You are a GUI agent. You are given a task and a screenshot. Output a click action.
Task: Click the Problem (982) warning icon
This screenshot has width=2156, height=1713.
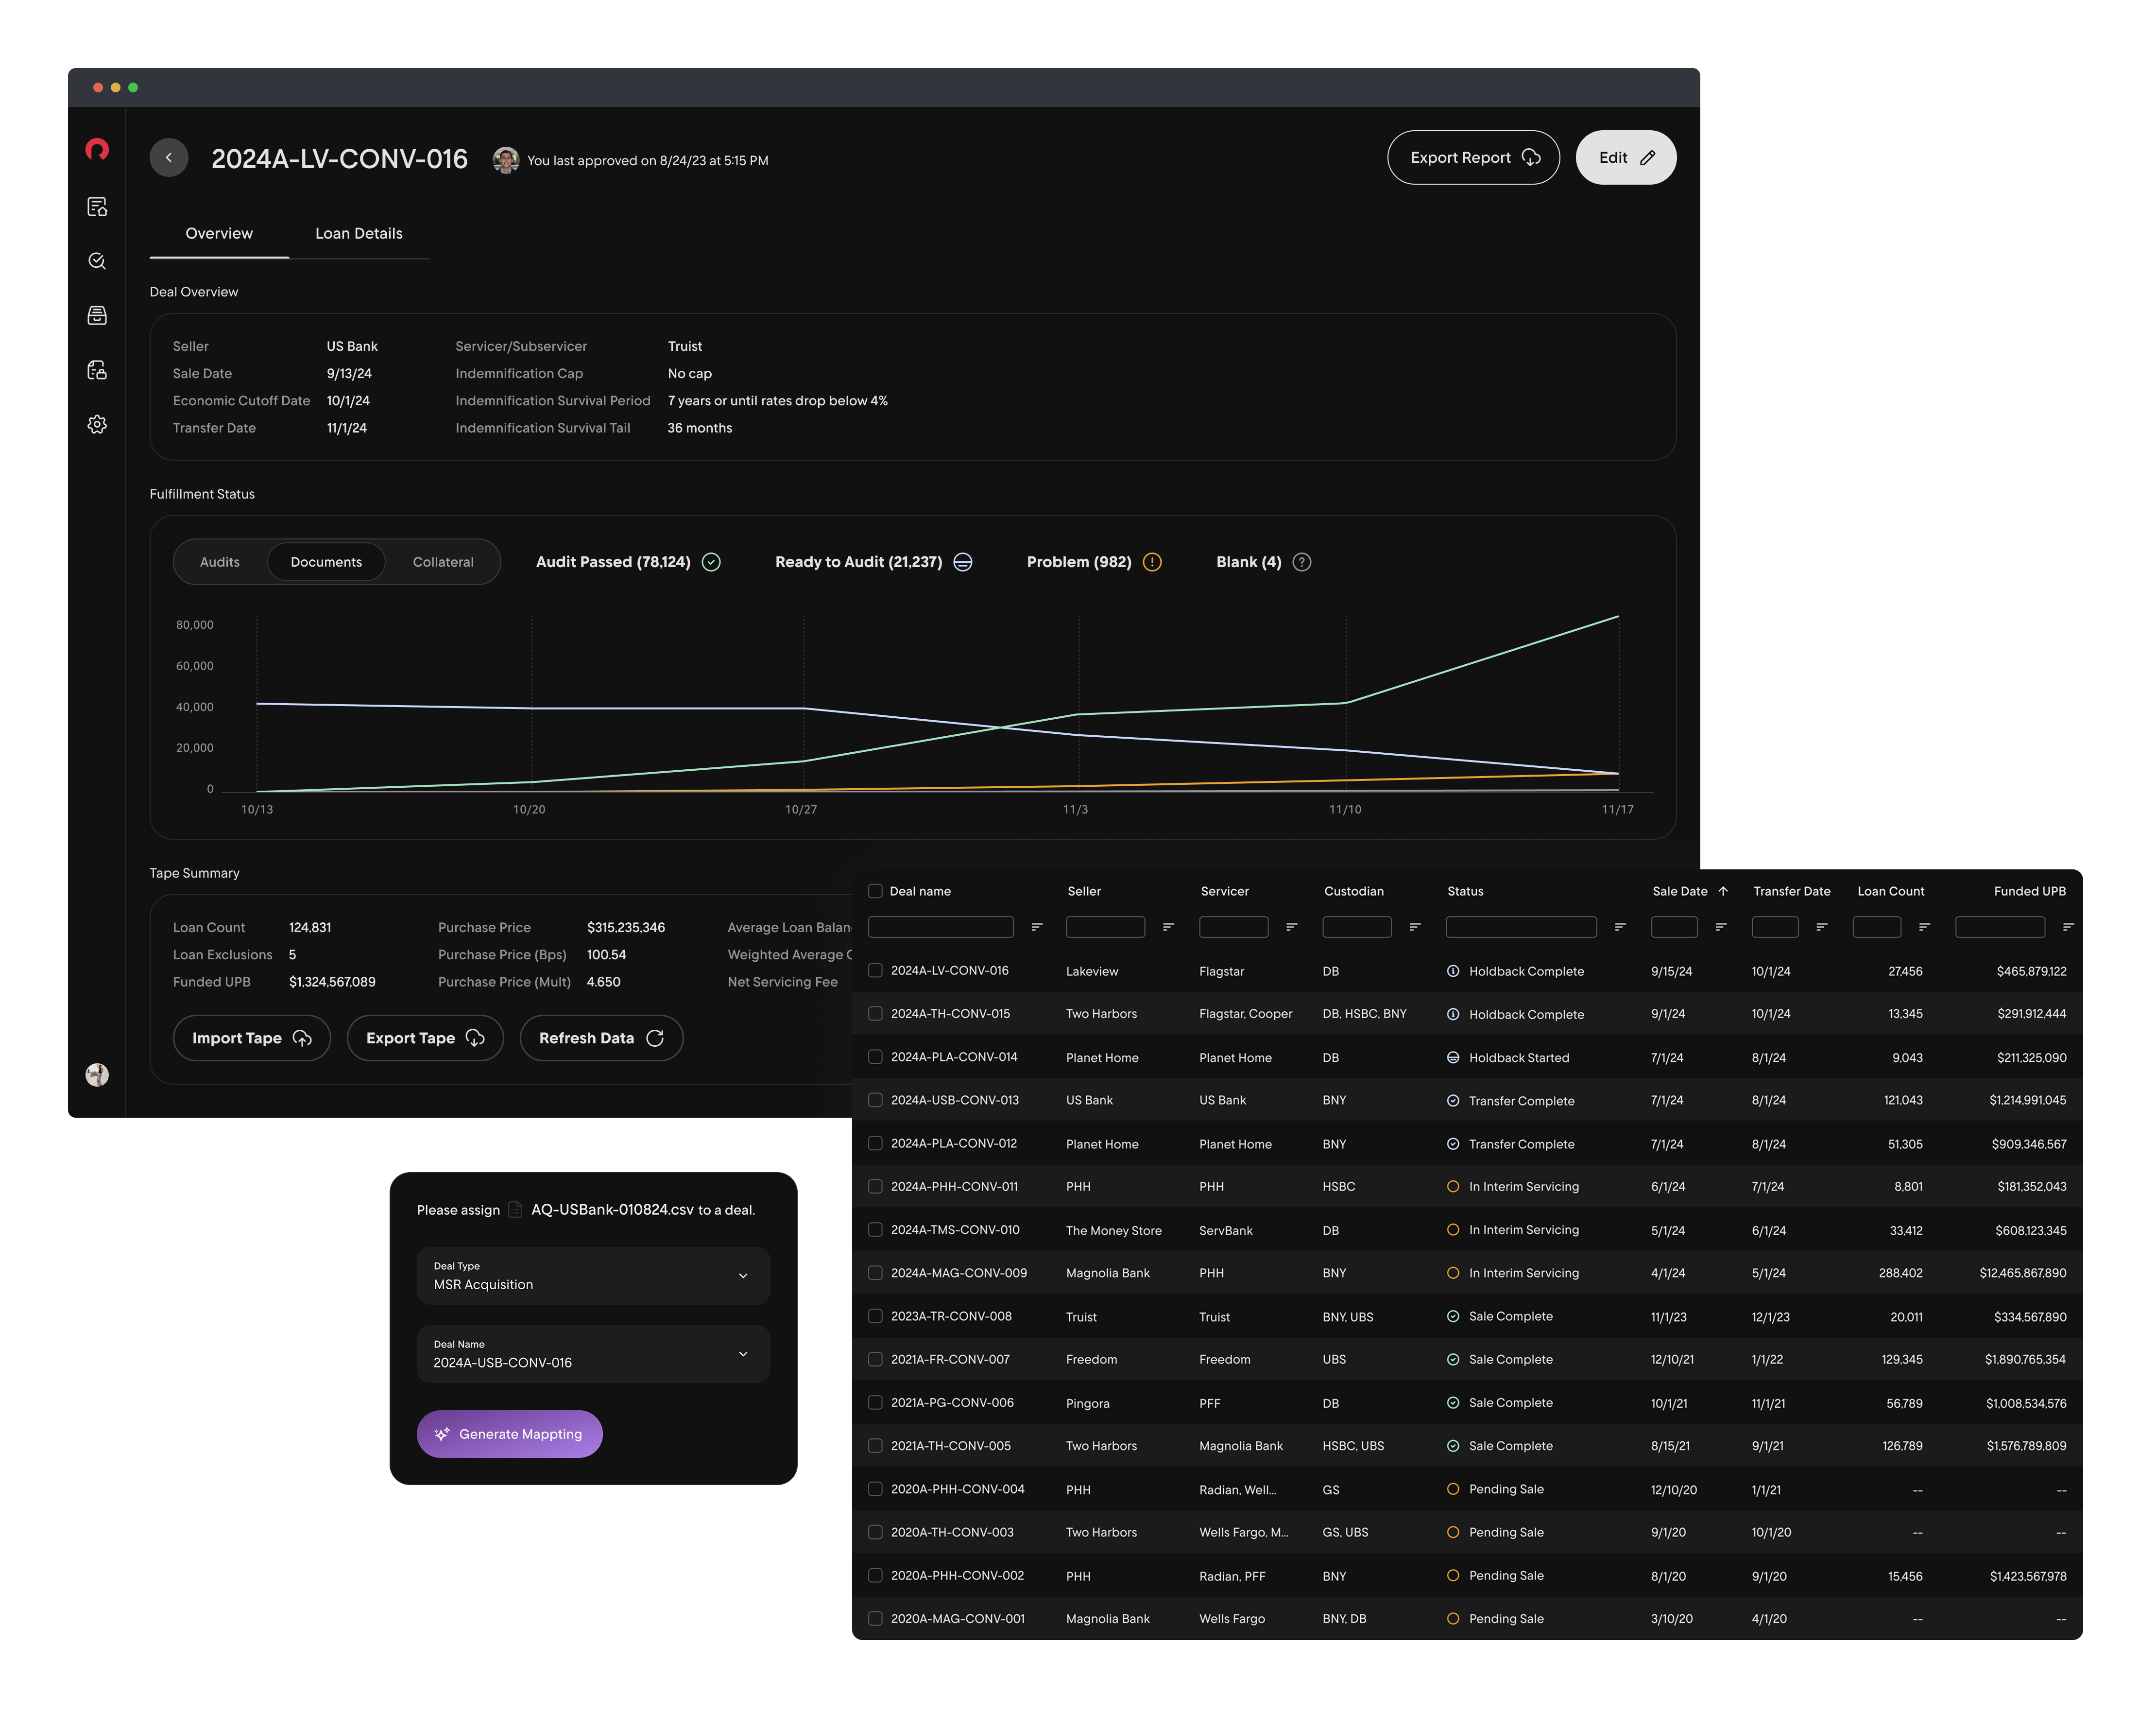pos(1152,562)
